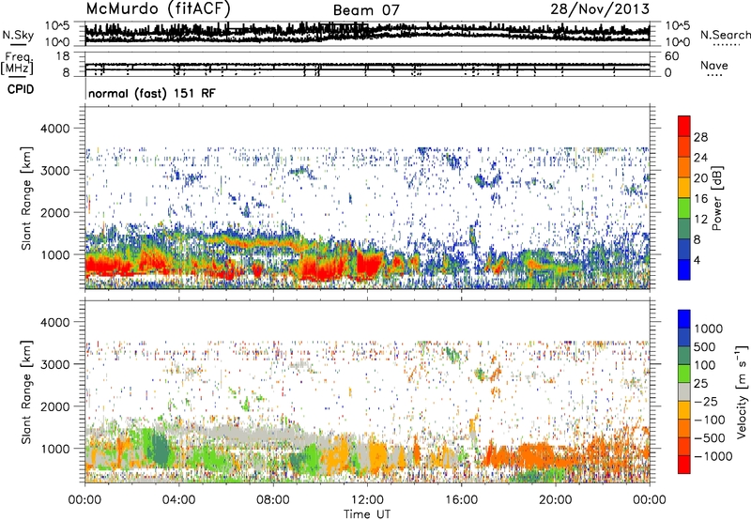751x520 pixels.
Task: Click the 28 dB power colorbar label
Action: tap(700, 137)
